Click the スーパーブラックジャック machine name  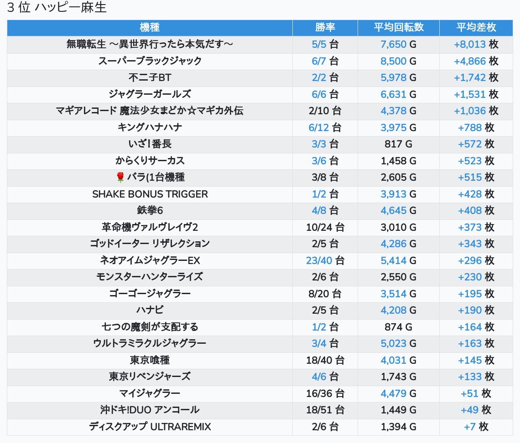point(150,61)
